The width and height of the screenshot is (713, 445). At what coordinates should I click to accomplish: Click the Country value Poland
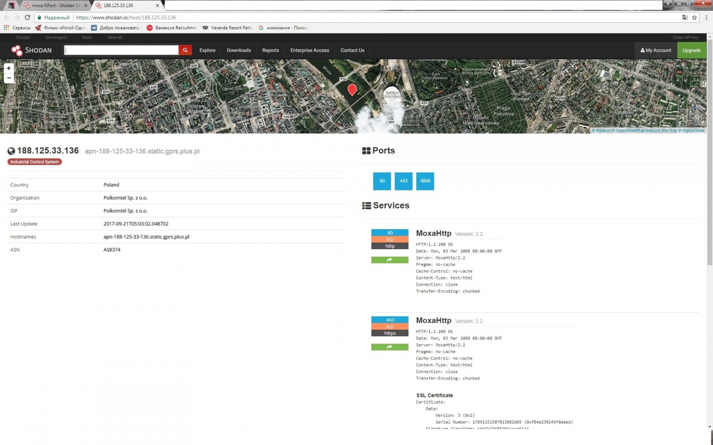click(111, 185)
